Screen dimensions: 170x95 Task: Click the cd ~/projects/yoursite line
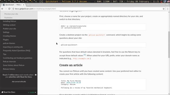(71, 28)
